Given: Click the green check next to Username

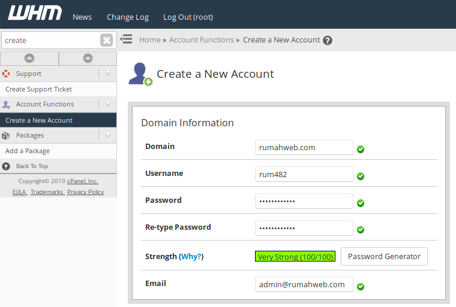Looking at the screenshot, I should tap(361, 176).
